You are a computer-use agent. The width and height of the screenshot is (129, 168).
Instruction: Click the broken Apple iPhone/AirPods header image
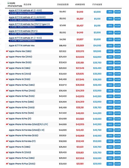(x=15, y=4)
